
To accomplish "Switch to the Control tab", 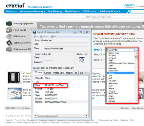I will [48, 73].
